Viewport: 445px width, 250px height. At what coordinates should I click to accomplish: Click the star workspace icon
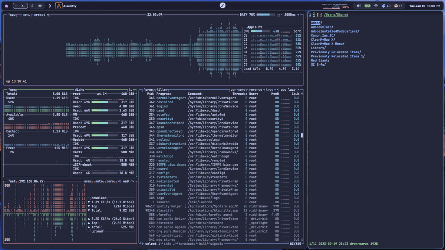40,6
